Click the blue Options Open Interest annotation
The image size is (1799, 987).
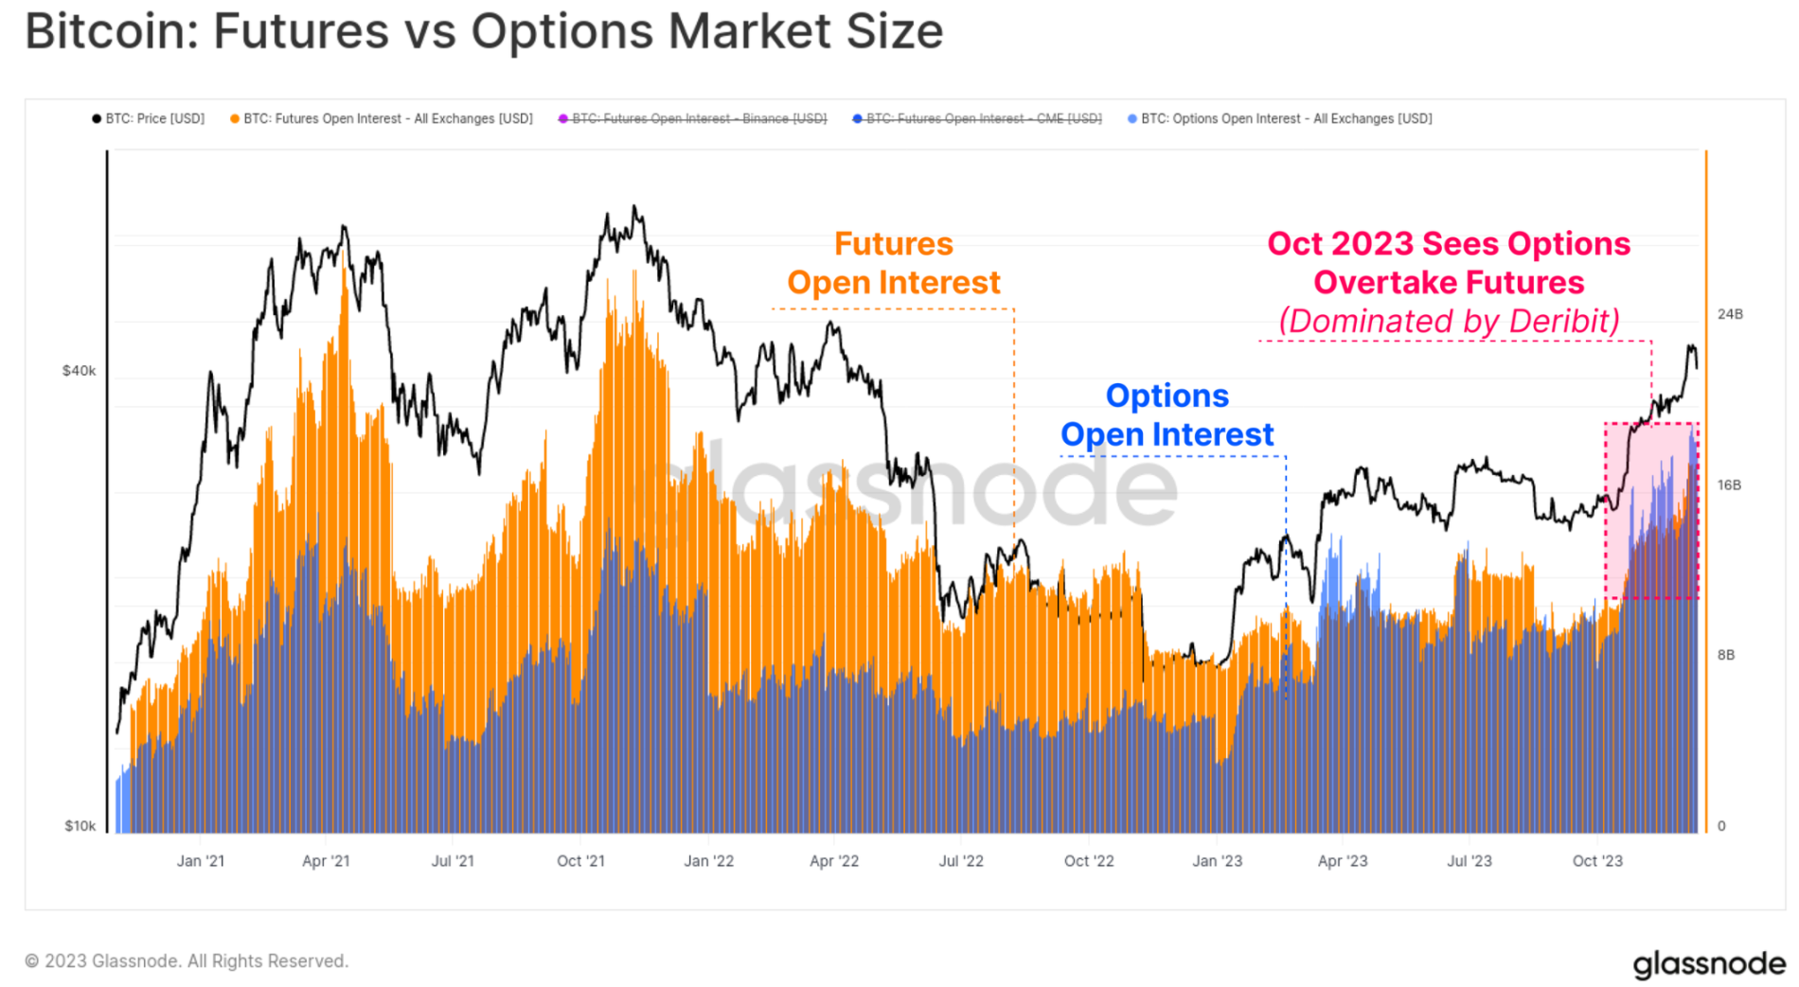pyautogui.click(x=1167, y=414)
